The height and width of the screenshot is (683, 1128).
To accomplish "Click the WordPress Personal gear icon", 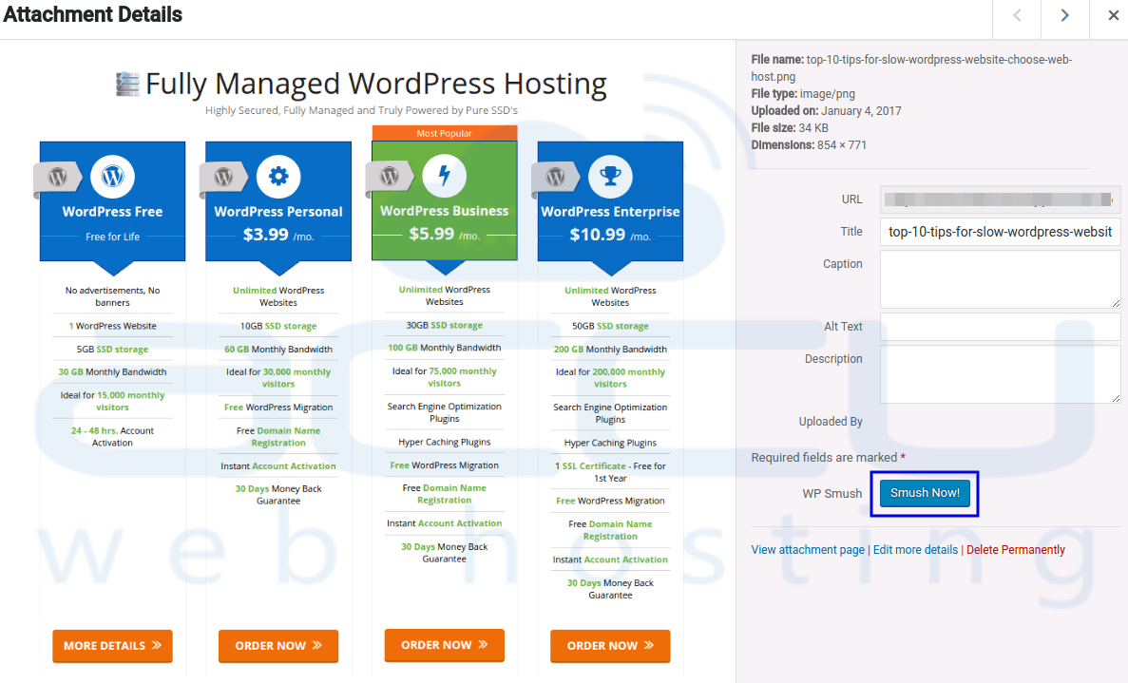I will coord(278,176).
